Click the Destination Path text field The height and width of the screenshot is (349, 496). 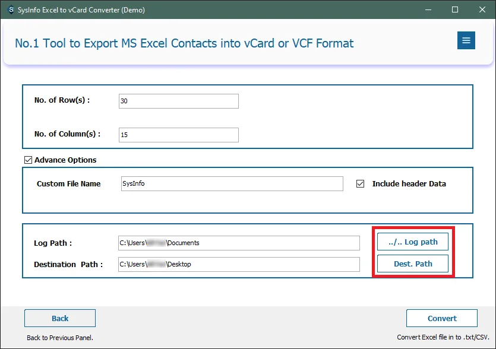coord(239,264)
